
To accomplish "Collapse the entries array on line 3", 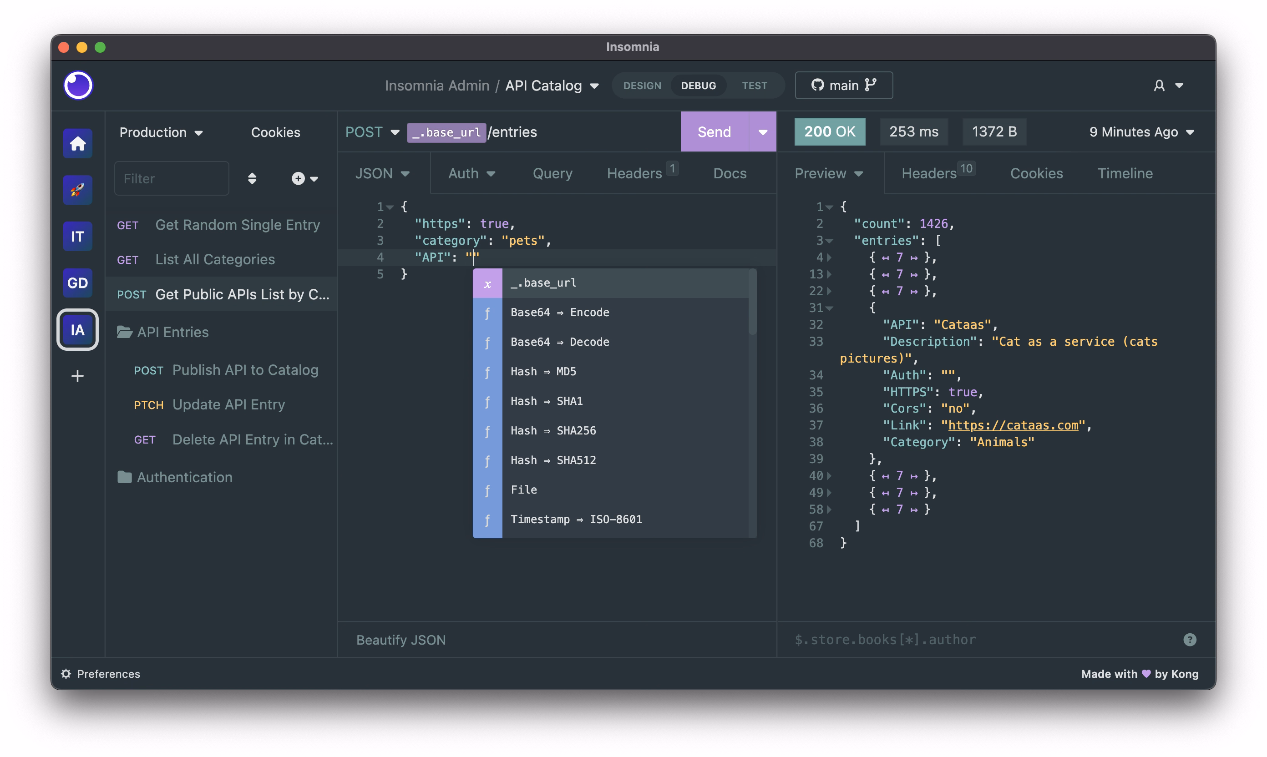I will click(830, 241).
